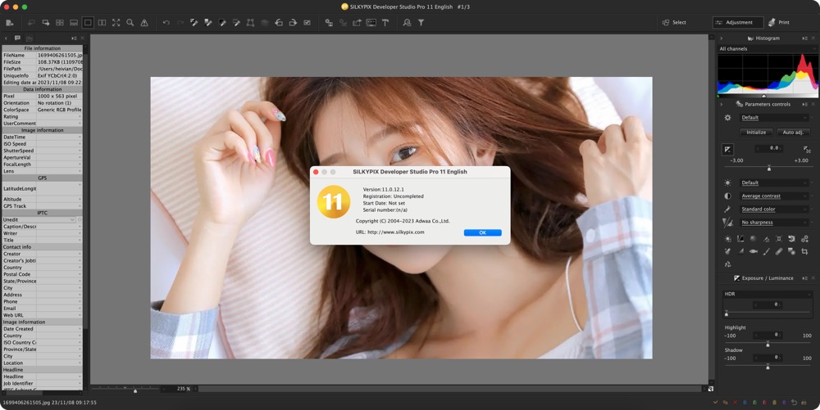The width and height of the screenshot is (820, 410).
Task: Click the Caption/Description field row
Action: pos(43,227)
